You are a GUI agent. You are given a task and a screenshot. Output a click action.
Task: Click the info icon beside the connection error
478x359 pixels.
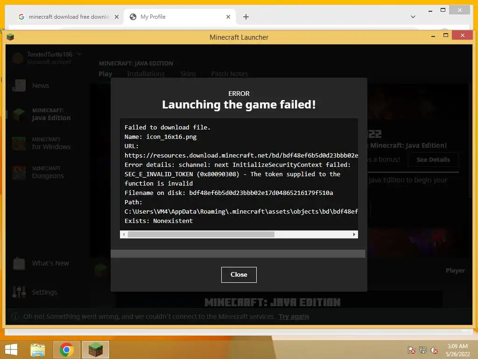[x=15, y=316]
